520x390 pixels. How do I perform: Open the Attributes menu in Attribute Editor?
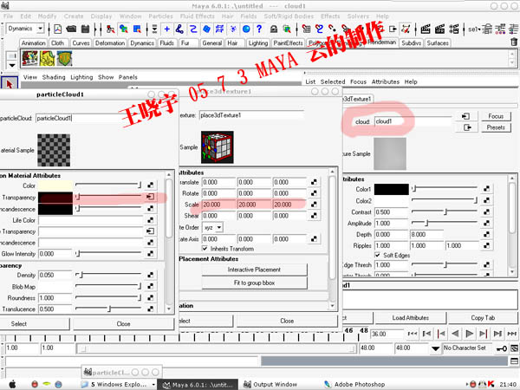coord(386,81)
